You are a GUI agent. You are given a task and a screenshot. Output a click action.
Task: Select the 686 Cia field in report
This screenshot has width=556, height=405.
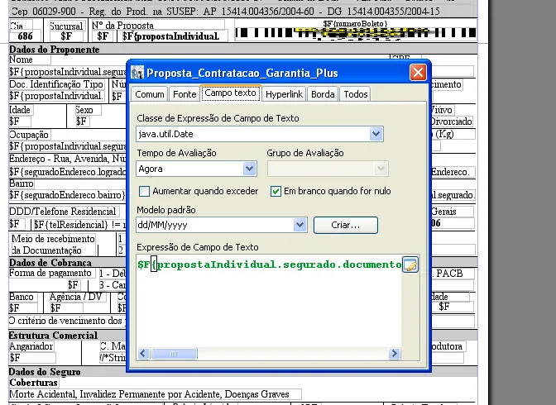pos(25,36)
